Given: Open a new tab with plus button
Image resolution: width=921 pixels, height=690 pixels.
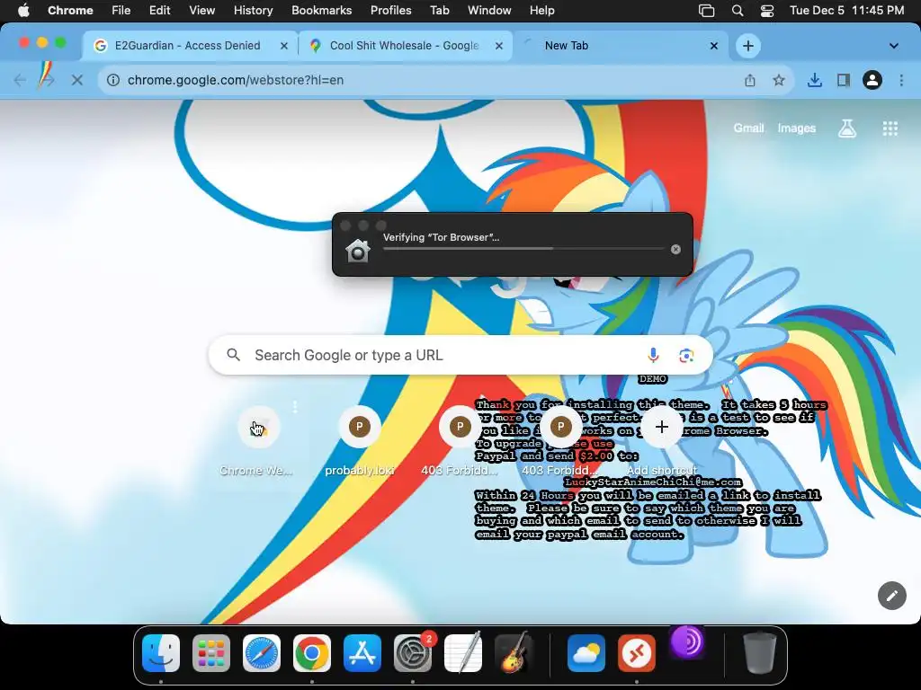Looking at the screenshot, I should pyautogui.click(x=747, y=46).
